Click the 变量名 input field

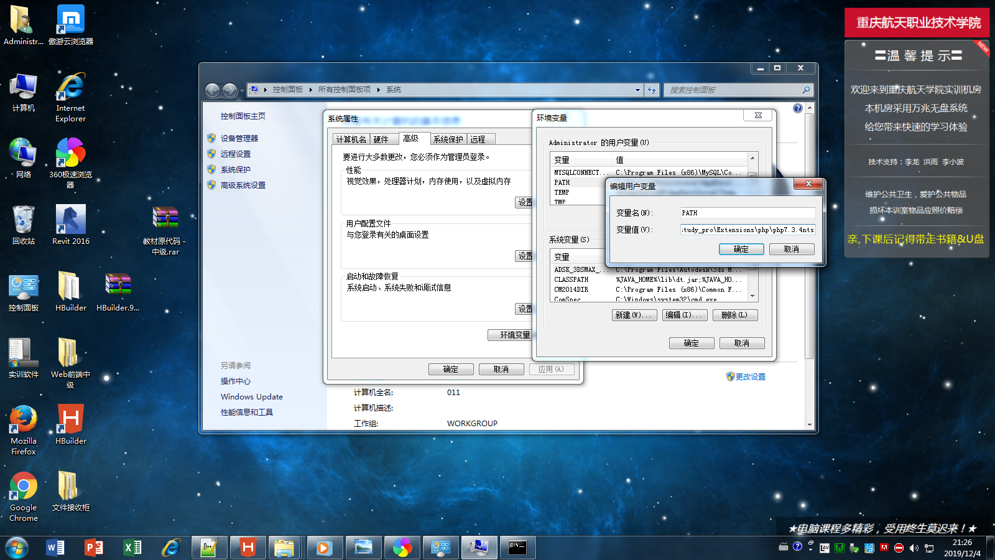pyautogui.click(x=747, y=213)
